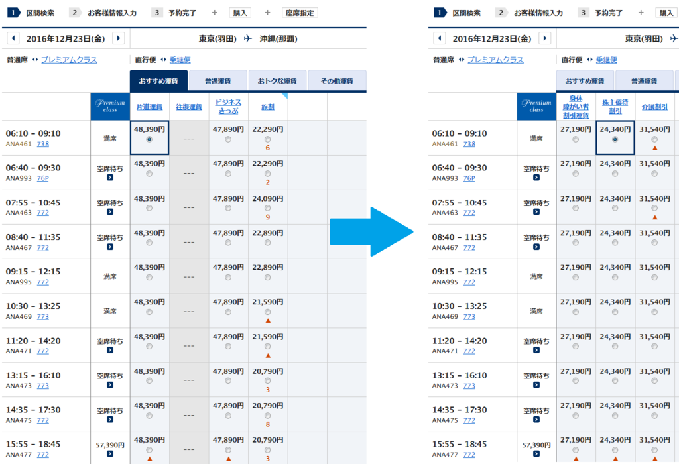
Task: Select 31,540円 nursing care fare for ANA467
Action: pos(654,243)
